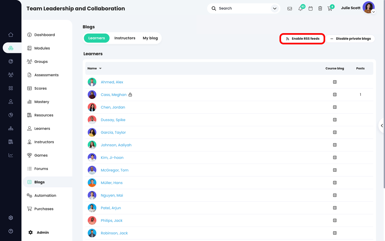This screenshot has width=385, height=241.
Task: Open the pie chart icon in the dark sidebar
Action: click(x=11, y=115)
